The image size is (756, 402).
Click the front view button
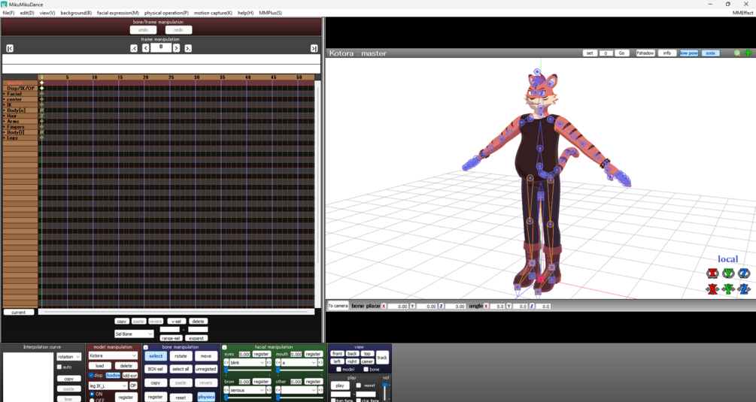(338, 354)
